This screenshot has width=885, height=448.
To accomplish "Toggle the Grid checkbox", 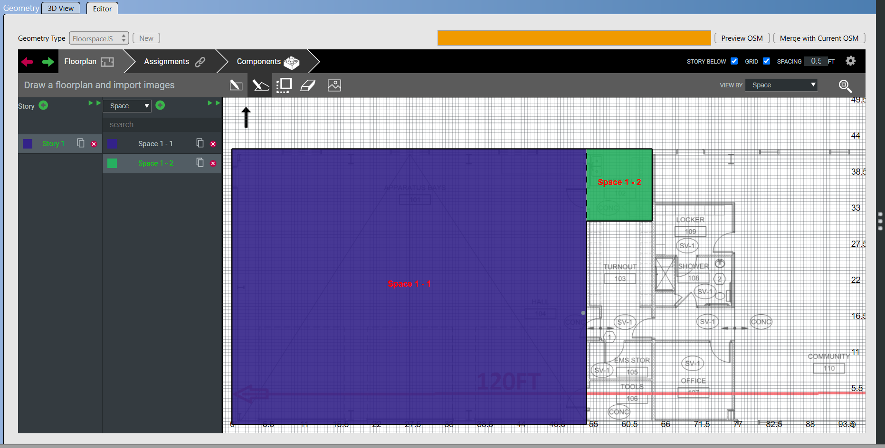I will coord(767,61).
